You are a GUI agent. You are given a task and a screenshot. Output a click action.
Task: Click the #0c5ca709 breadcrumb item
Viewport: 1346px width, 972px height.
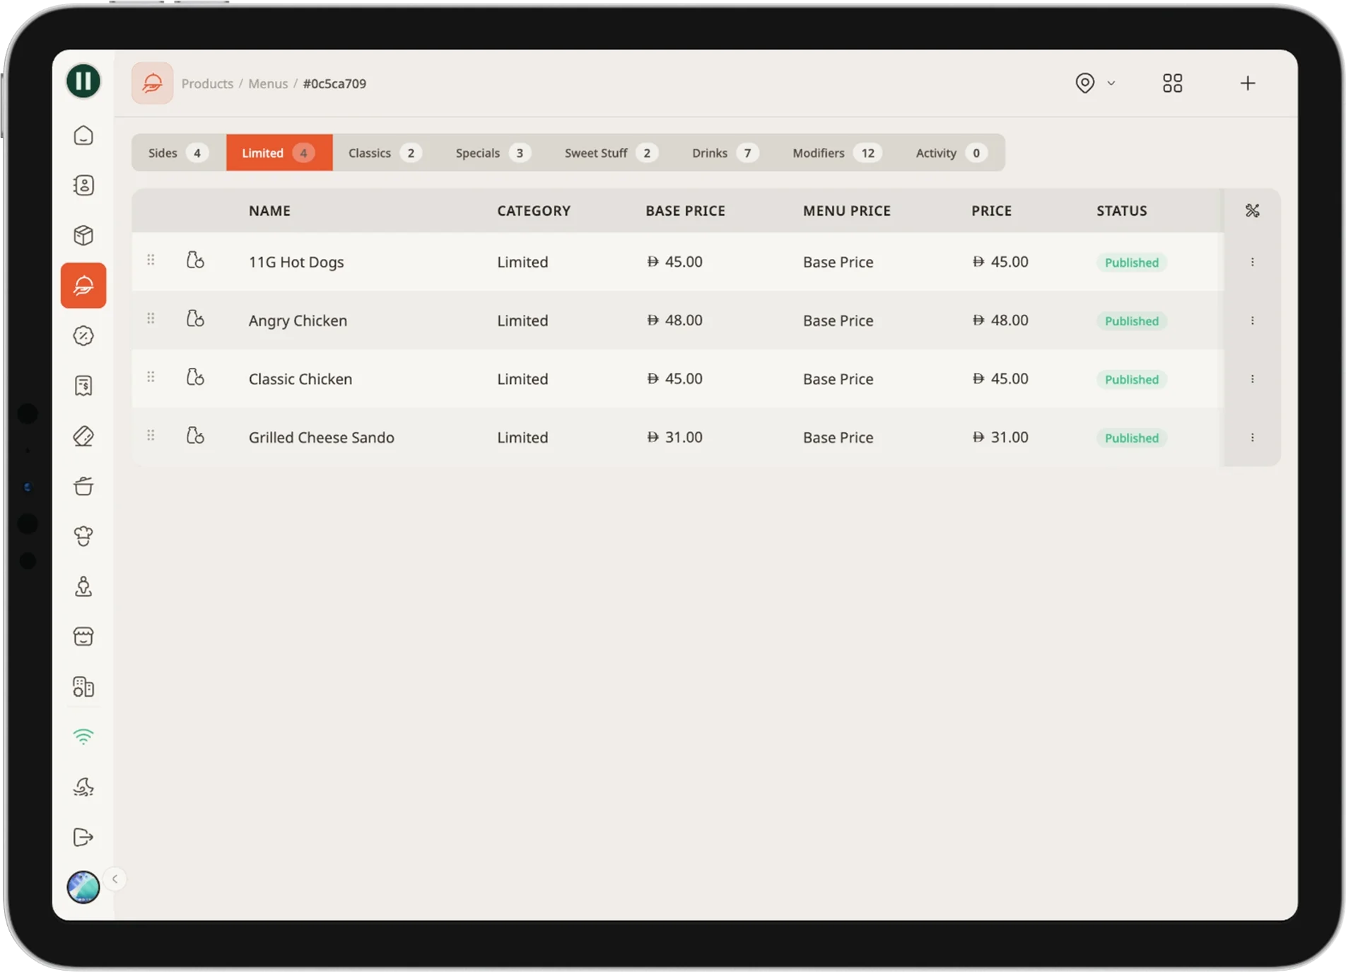click(334, 83)
